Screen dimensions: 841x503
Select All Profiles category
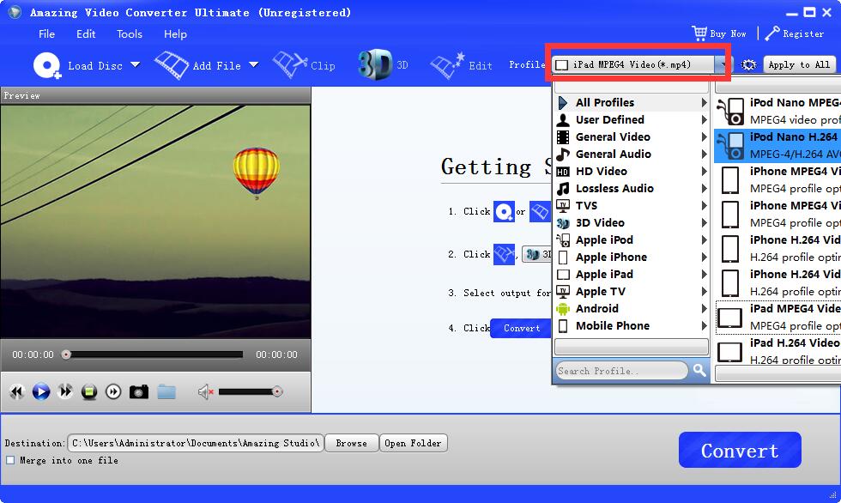pos(632,102)
